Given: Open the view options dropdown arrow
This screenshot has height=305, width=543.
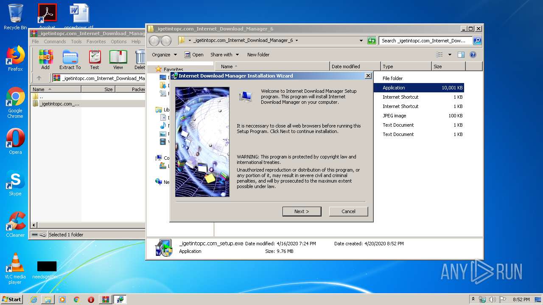Looking at the screenshot, I should [450, 55].
